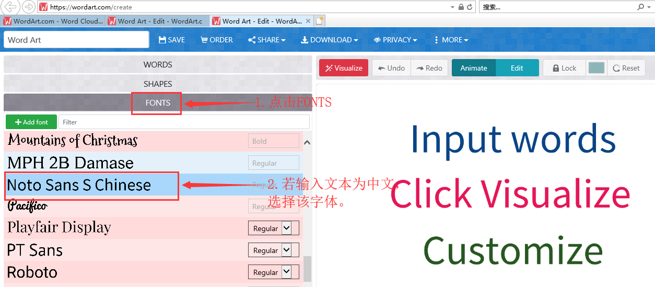This screenshot has height=287, width=655.
Task: Open MPH 2B Damase Regular style dropdown
Action: point(274,163)
